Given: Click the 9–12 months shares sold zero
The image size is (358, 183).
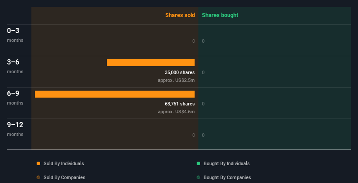Looking at the screenshot, I should click(194, 135).
